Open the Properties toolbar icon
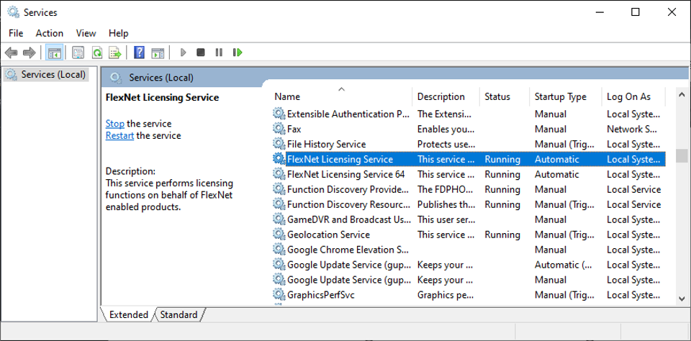691x341 pixels. pyautogui.click(x=78, y=53)
